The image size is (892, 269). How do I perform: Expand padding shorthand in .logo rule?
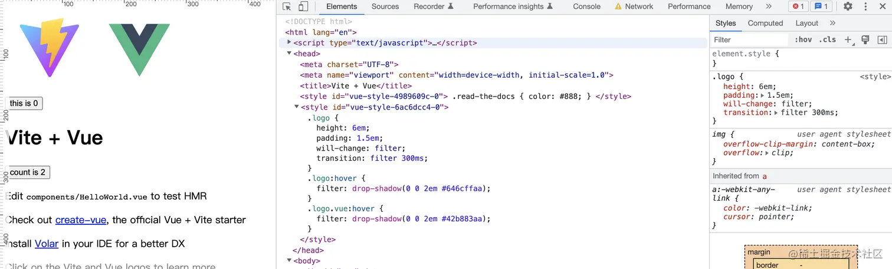tap(762, 95)
